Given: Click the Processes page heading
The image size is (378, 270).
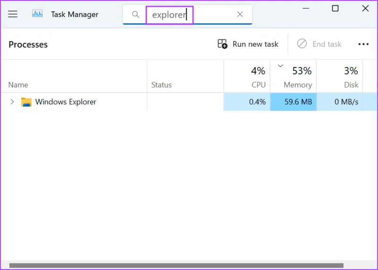Looking at the screenshot, I should click(x=28, y=44).
